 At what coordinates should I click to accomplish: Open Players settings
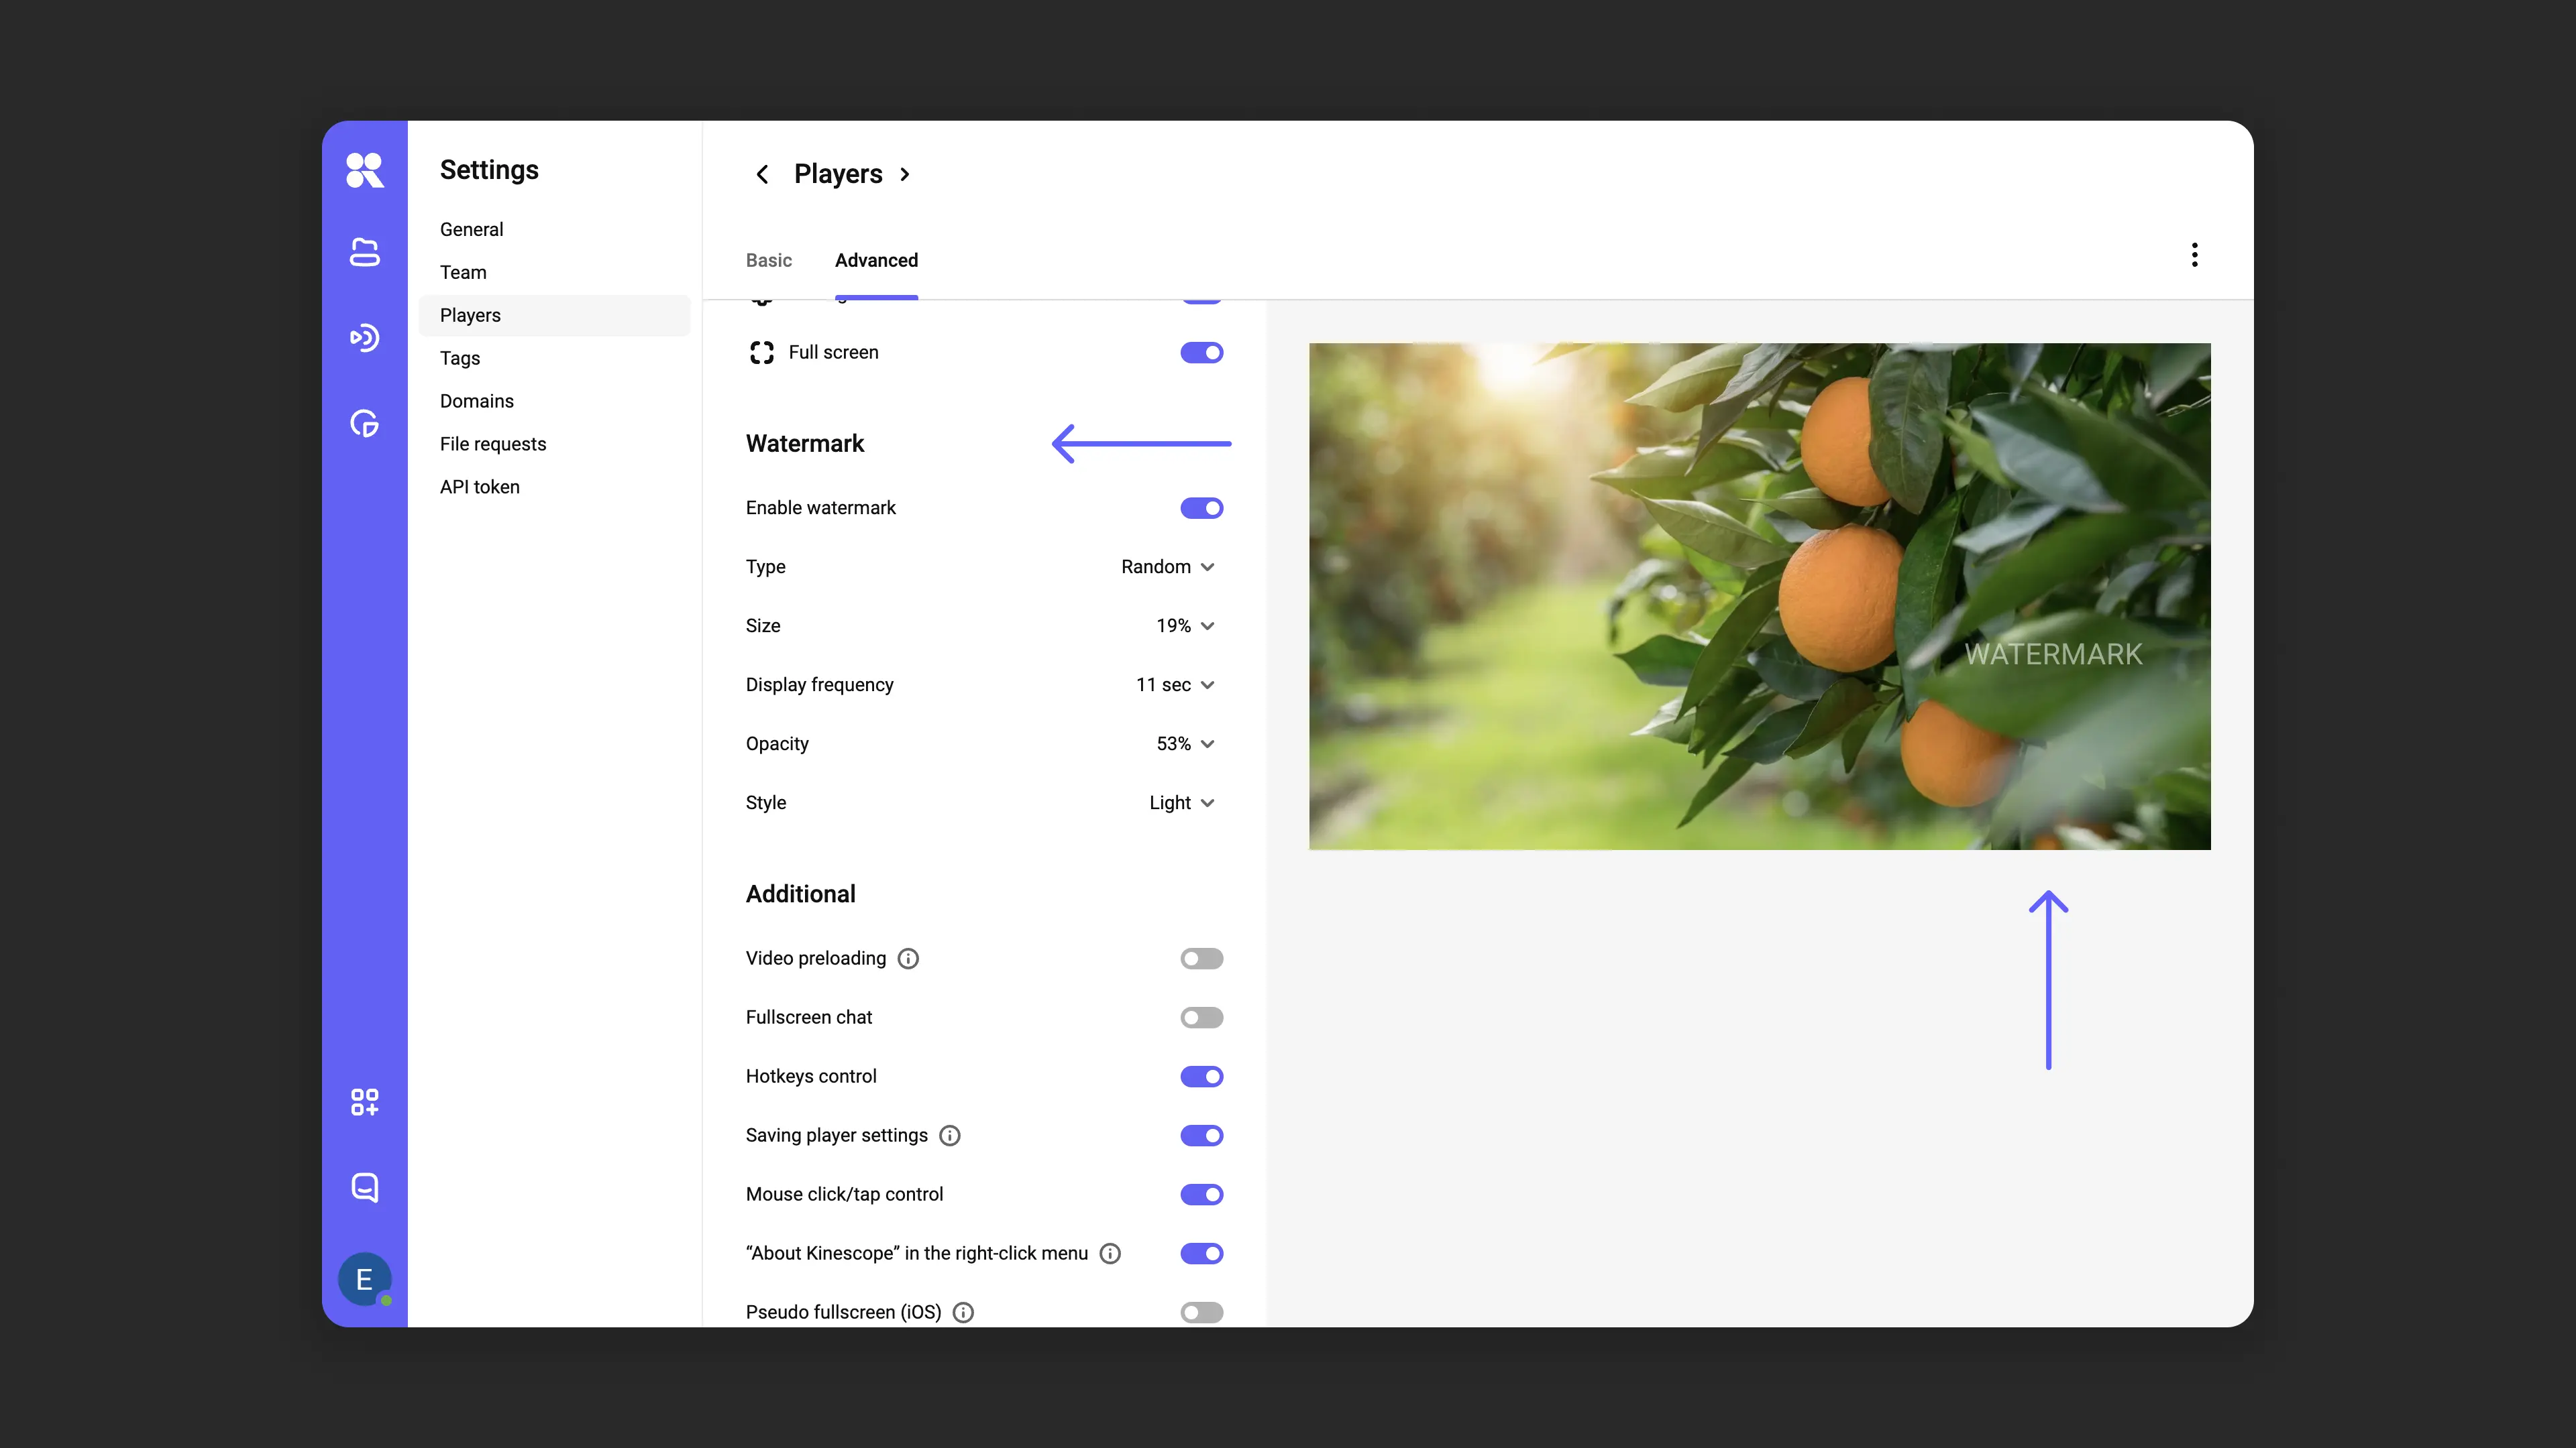pyautogui.click(x=554, y=316)
